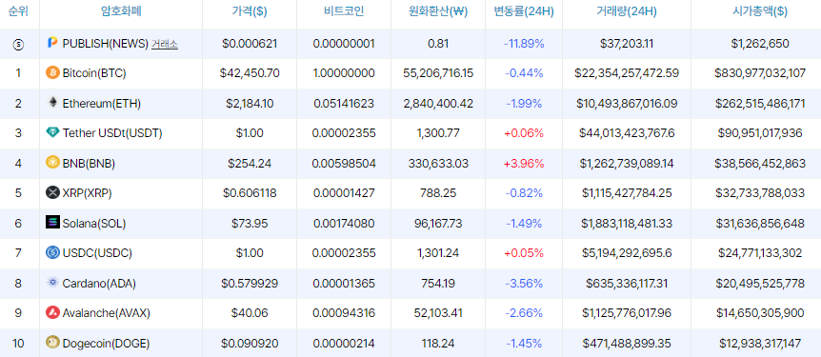The width and height of the screenshot is (821, 357).
Task: Click the BNB yellow logo icon
Action: (x=52, y=163)
